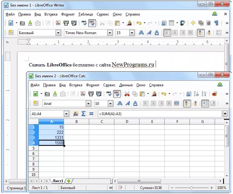Viewport: 233px width, 194px height.
Task: Click column B header in Calc
Action: [x=76, y=122]
